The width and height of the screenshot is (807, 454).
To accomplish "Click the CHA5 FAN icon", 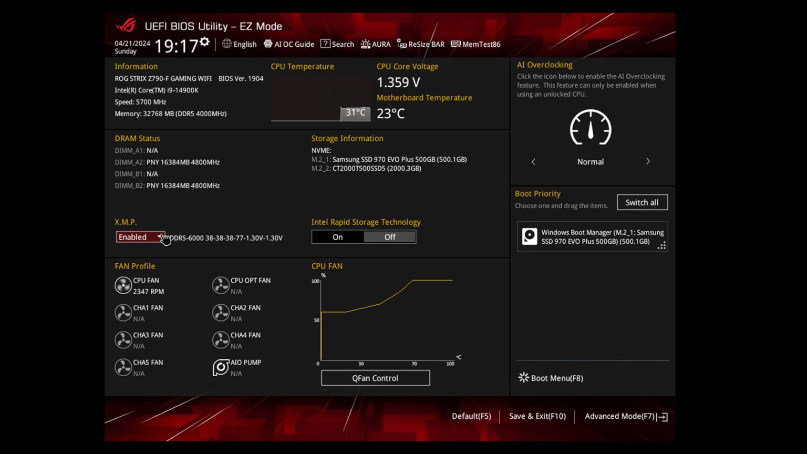I will (123, 367).
